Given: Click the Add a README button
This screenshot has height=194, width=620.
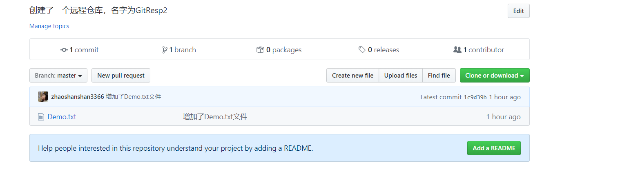Looking at the screenshot, I should point(494,148).
